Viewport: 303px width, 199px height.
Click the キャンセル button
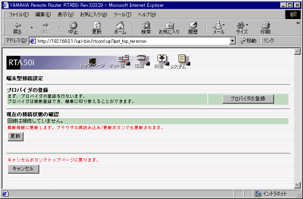tap(23, 169)
